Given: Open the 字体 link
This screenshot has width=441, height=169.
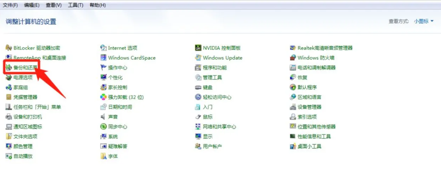Looking at the screenshot, I should click(113, 156).
